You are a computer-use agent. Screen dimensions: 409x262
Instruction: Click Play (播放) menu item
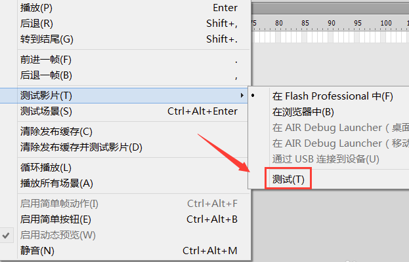click(x=37, y=8)
